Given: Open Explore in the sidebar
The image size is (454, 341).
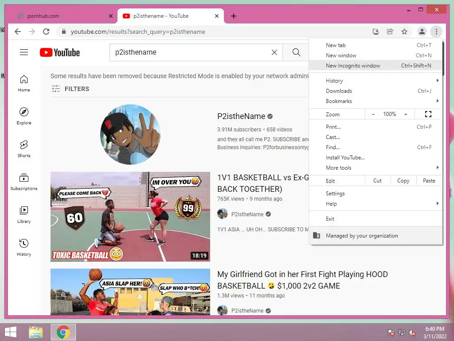Looking at the screenshot, I should (24, 116).
